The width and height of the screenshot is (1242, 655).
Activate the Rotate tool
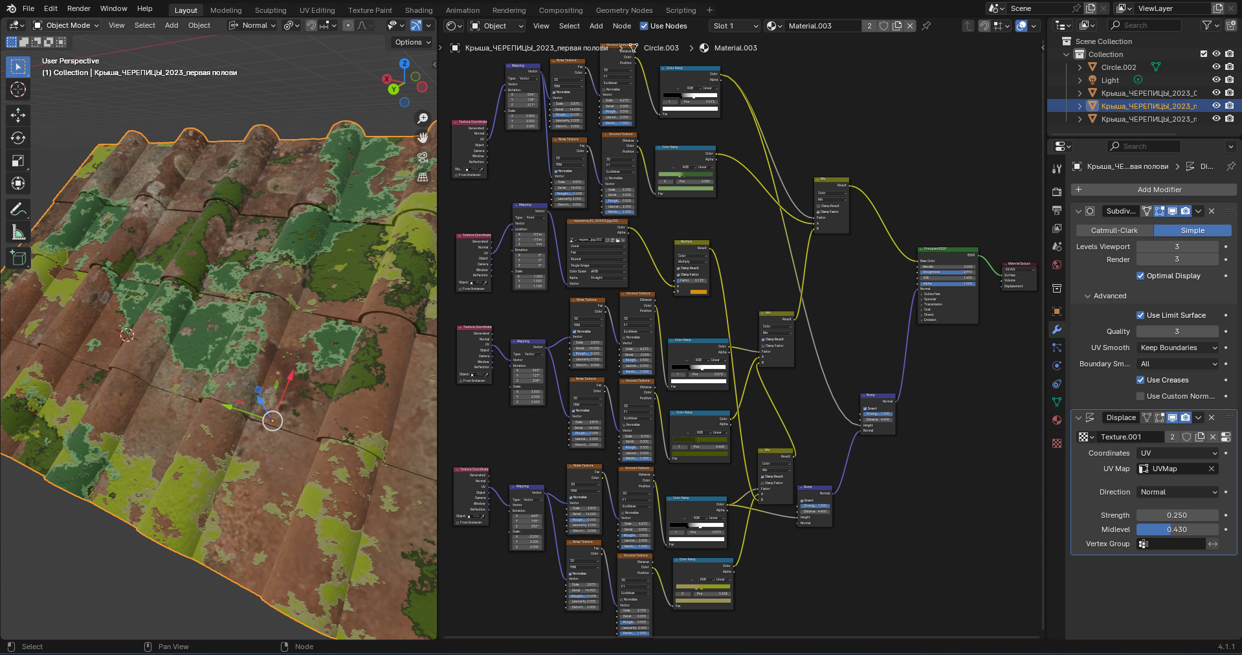click(18, 138)
